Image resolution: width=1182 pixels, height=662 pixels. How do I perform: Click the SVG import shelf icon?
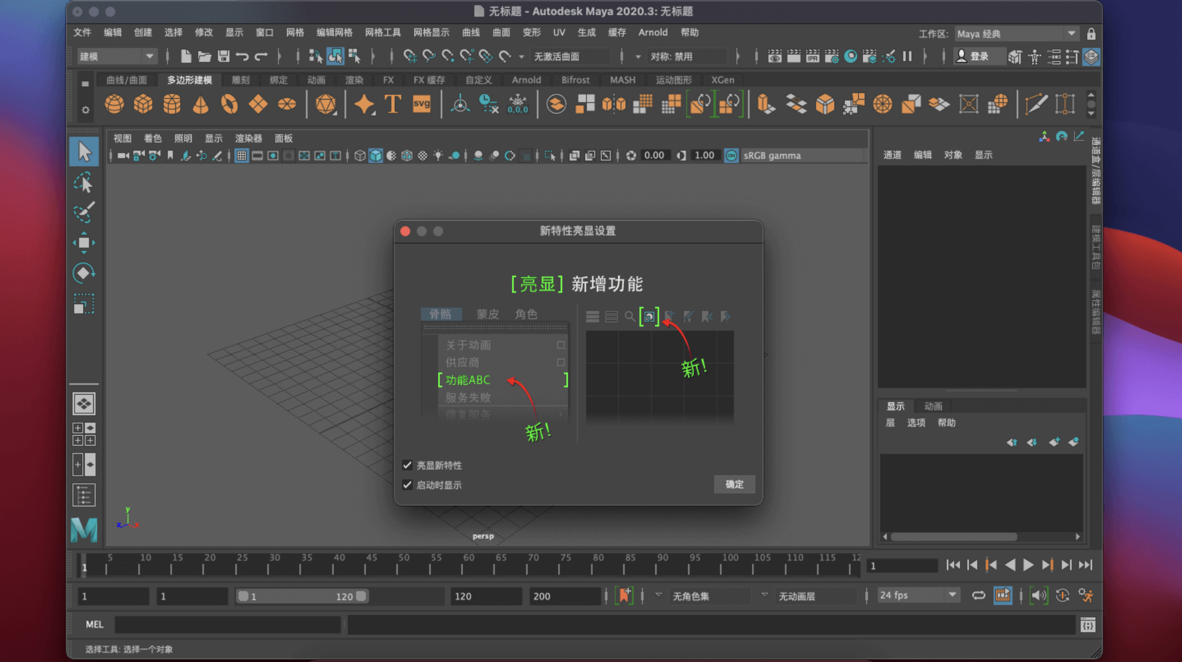coord(421,104)
